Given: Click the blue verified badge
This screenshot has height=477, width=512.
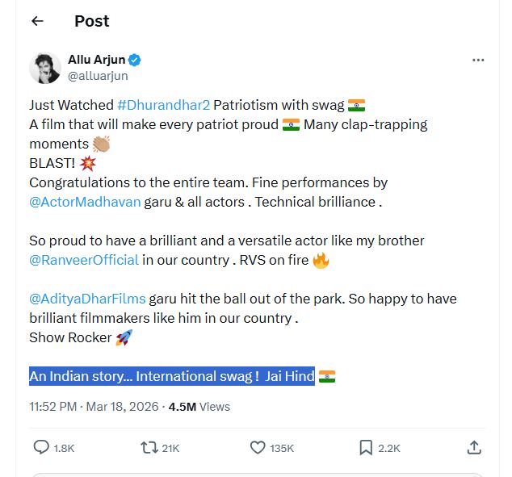Looking at the screenshot, I should click(x=136, y=61).
